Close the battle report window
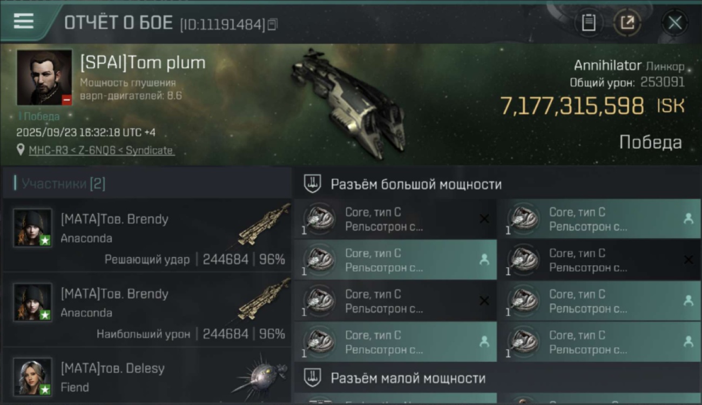The width and height of the screenshot is (702, 405). [x=675, y=23]
